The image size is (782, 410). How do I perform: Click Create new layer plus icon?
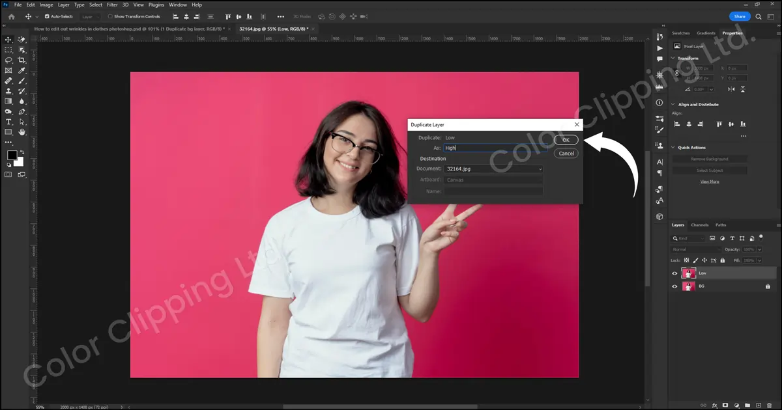[757, 405]
